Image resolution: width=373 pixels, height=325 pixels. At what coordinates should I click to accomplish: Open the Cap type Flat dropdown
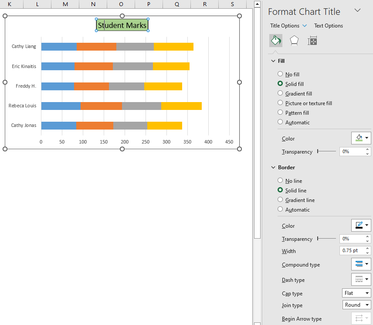tap(356, 293)
